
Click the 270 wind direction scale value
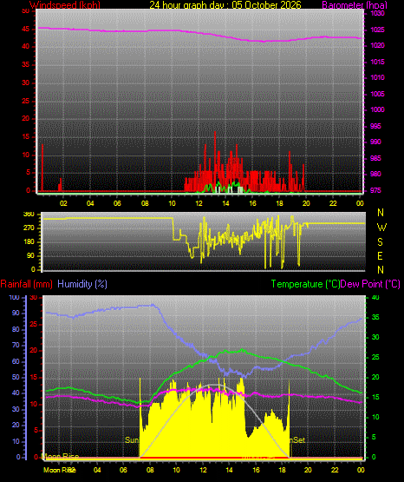(x=29, y=228)
